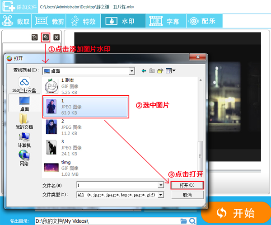Click the 打开(O) button
This screenshot has width=271, height=225.
[x=187, y=185]
